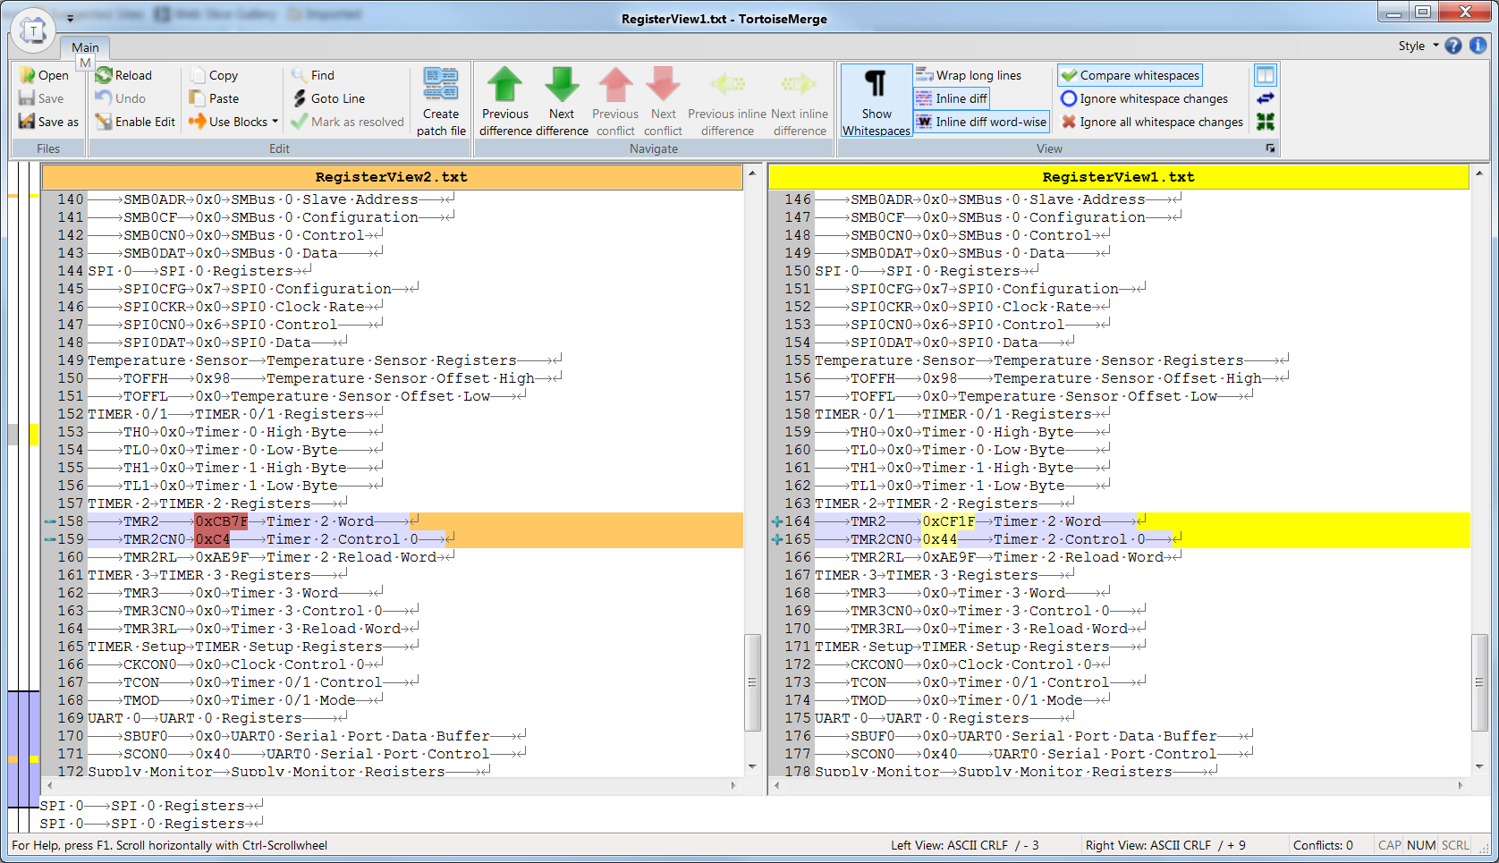The width and height of the screenshot is (1499, 863).
Task: Open the round TortoiseMerge application menu
Action: (x=33, y=31)
